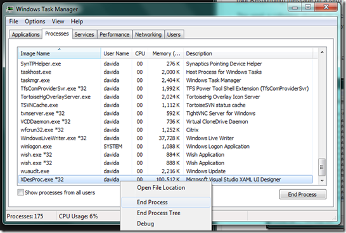Maximize the Task Manager window
Viewport: 346px width, 233px height.
(308, 7)
